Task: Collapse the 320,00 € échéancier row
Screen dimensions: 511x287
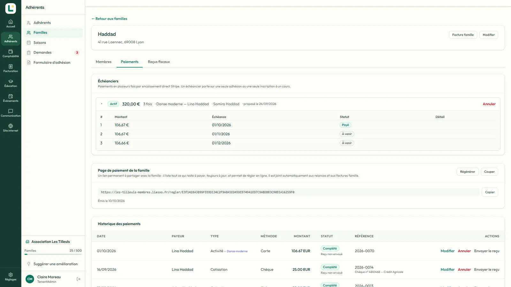Action: tap(102, 104)
